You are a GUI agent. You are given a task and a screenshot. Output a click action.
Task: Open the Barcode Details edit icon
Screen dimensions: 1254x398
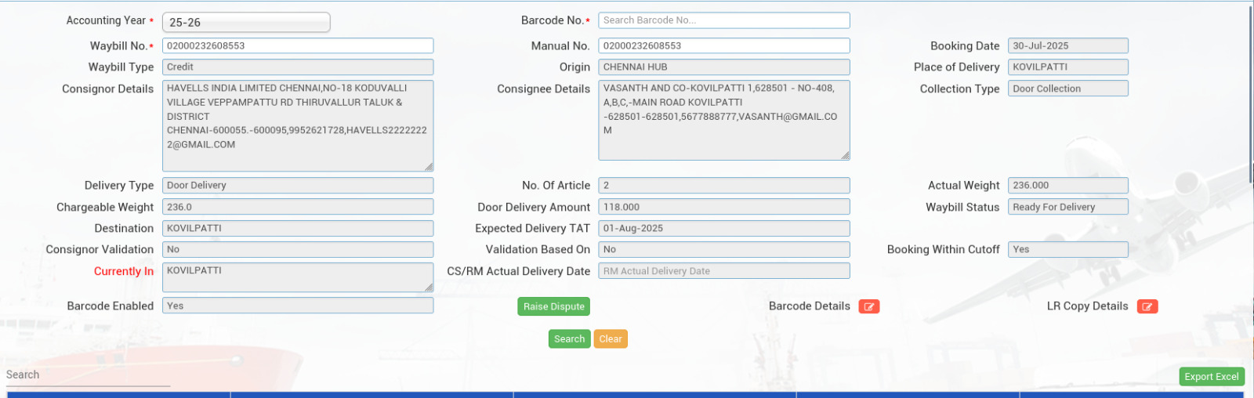click(868, 306)
